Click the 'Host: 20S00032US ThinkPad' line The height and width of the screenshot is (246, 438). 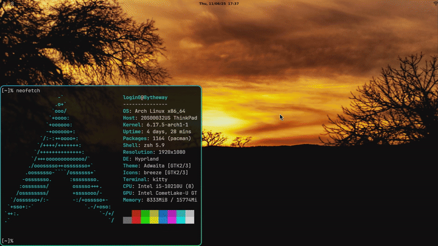click(x=160, y=118)
